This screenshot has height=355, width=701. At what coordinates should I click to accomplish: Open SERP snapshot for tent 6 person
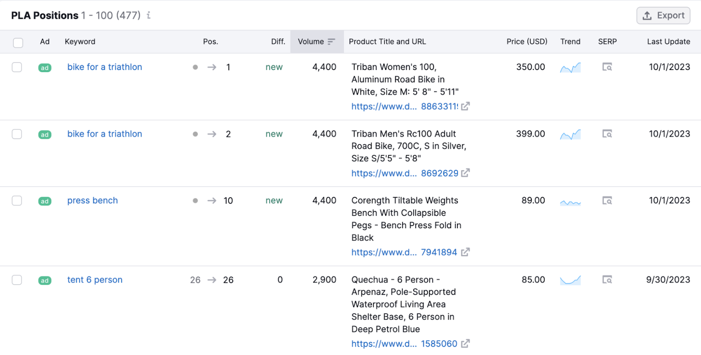click(x=607, y=280)
